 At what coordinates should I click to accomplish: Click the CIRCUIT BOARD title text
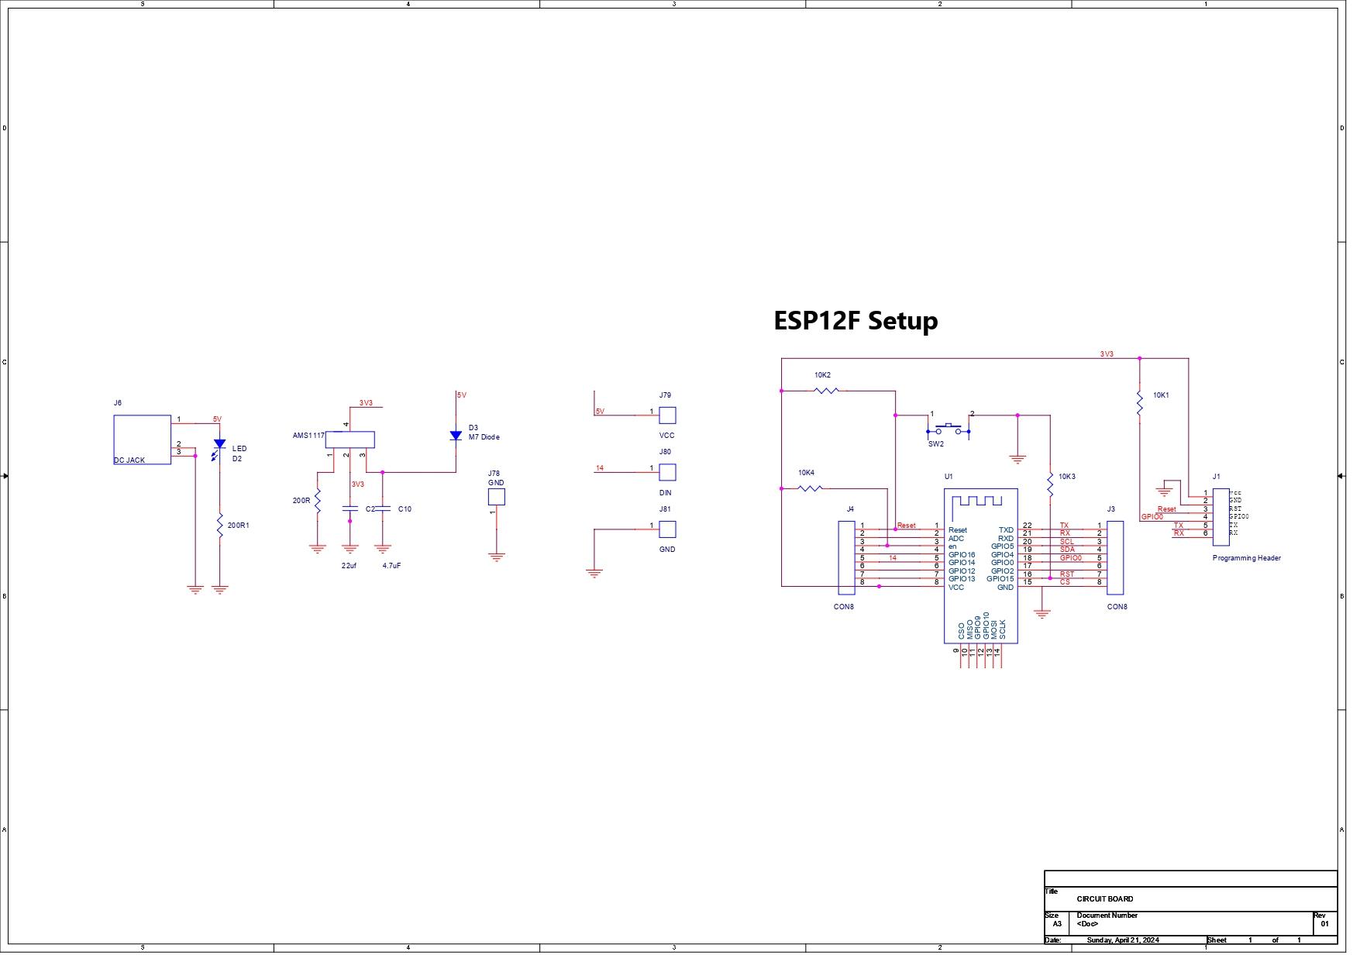point(1104,899)
